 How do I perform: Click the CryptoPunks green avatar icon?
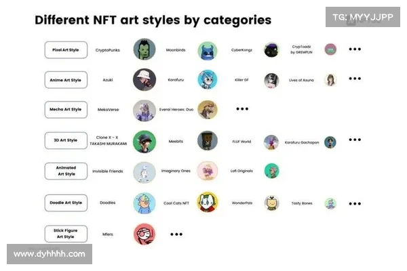point(144,49)
